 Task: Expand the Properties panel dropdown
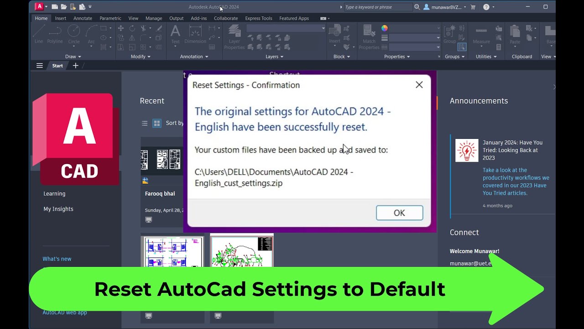[397, 57]
